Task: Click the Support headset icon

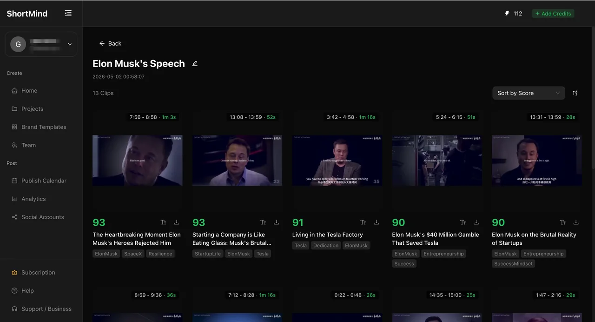Action: point(14,309)
